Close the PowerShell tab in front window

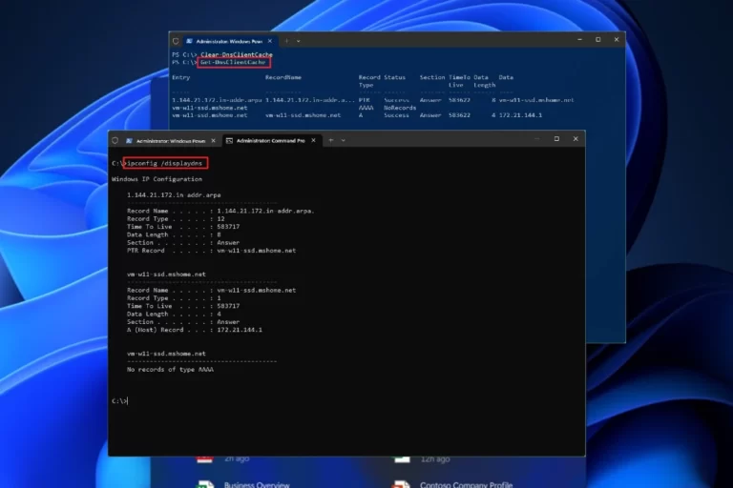coord(213,140)
